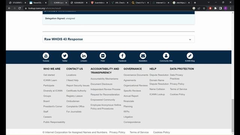Open a new tab with plus button
The image size is (240, 135).
click(x=195, y=3)
